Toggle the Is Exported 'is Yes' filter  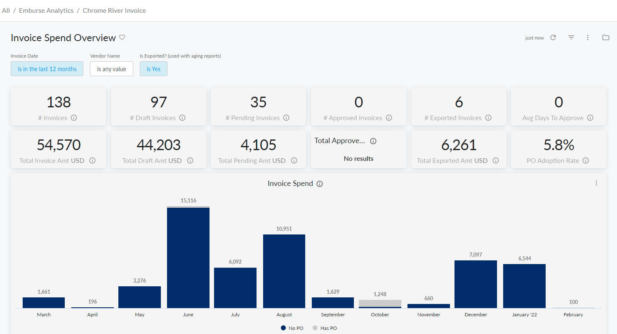click(x=153, y=69)
